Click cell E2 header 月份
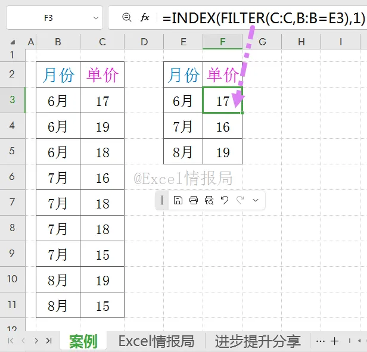 coord(183,74)
